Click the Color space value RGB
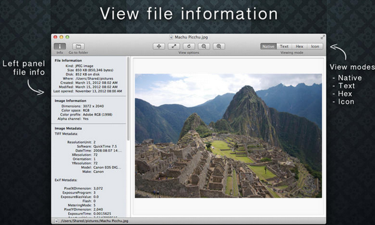The image size is (375, 225). (x=86, y=110)
